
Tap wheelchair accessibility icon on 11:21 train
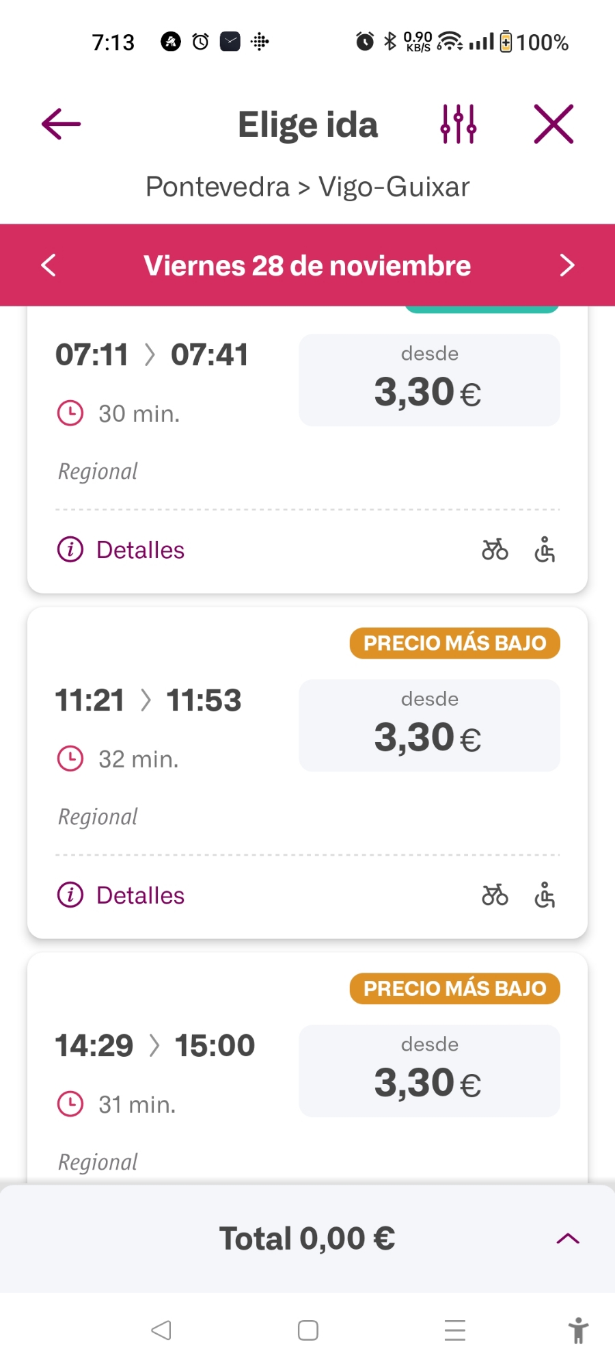[545, 895]
